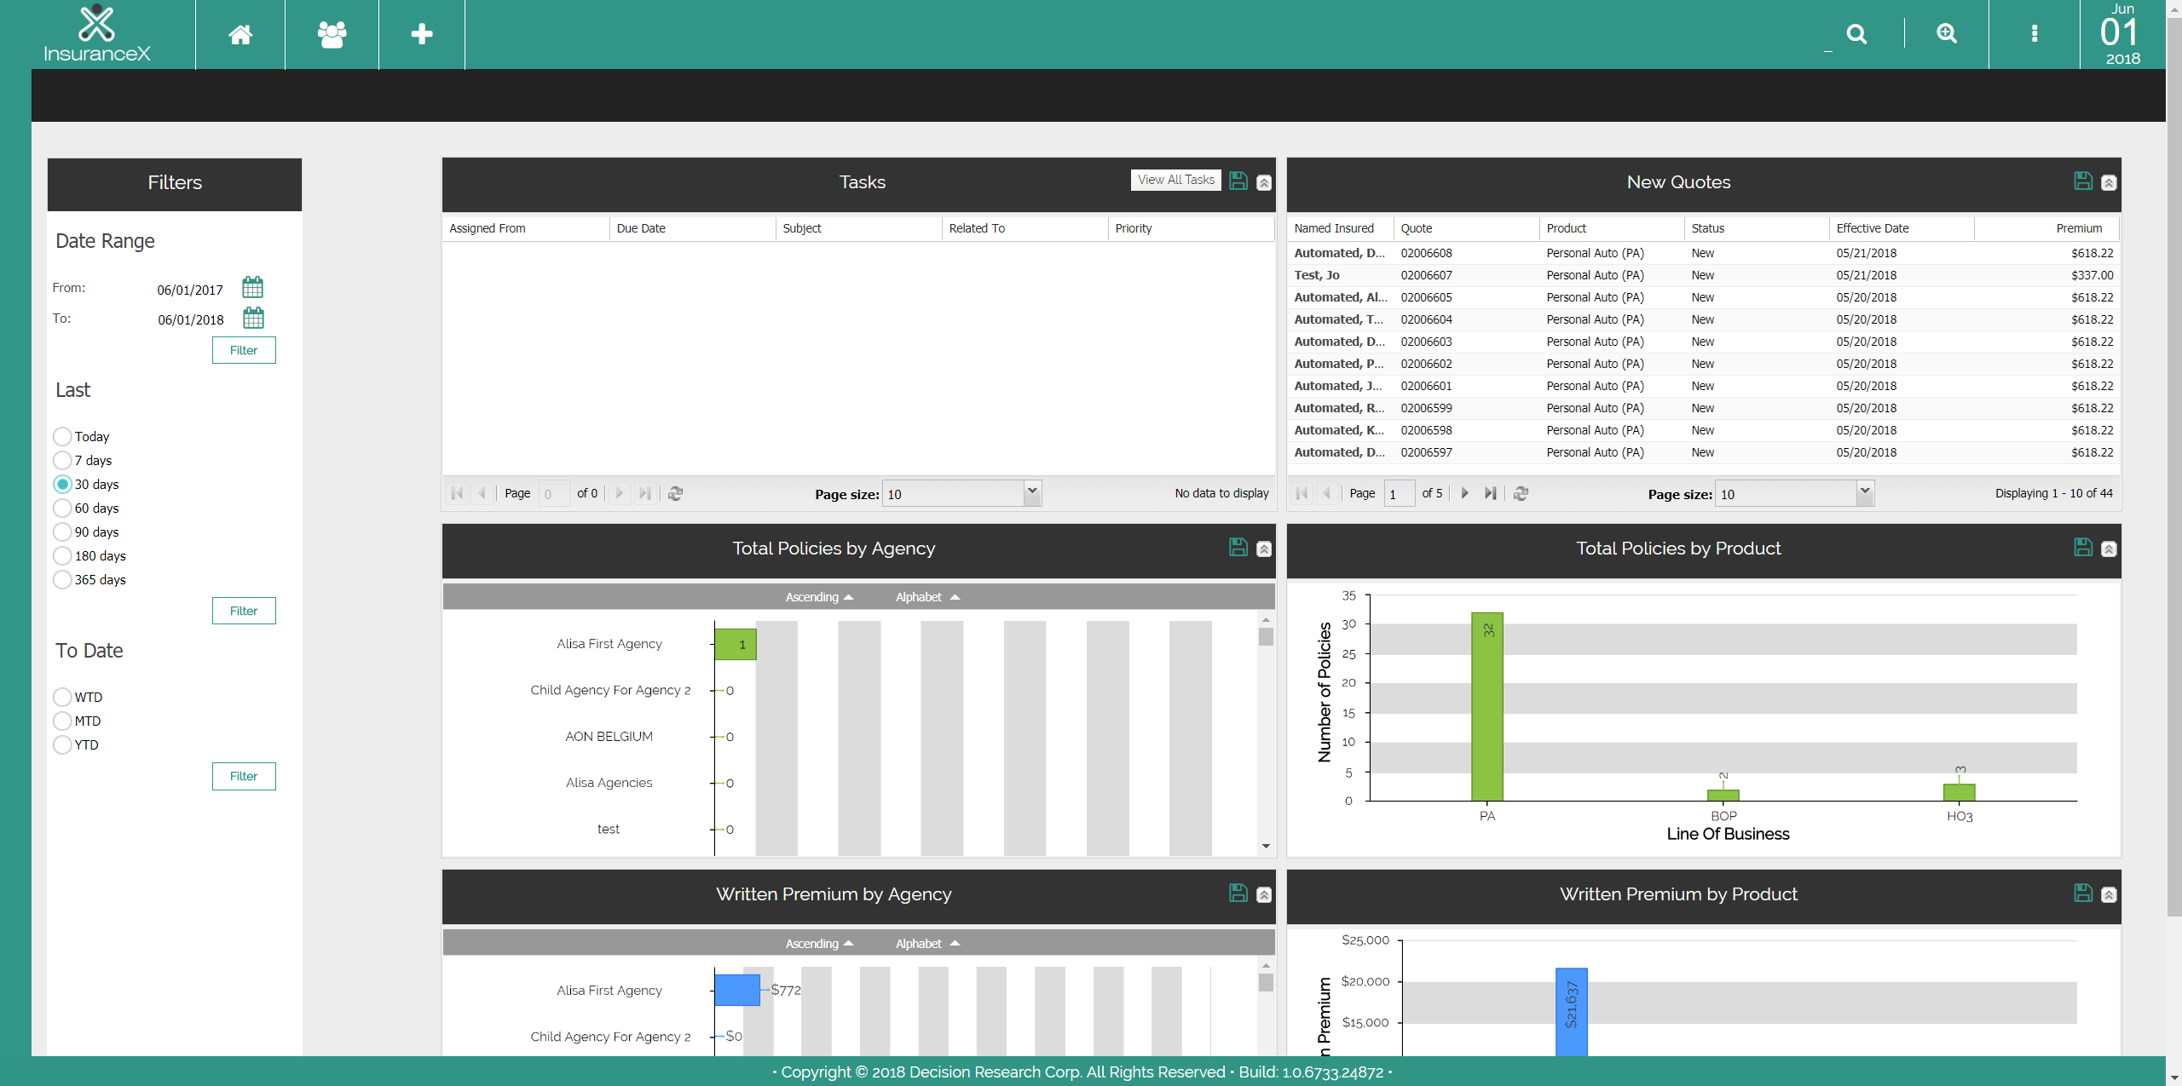2182x1086 pixels.
Task: Save the Tasks panel layout with the disk icon
Action: pyautogui.click(x=1238, y=180)
